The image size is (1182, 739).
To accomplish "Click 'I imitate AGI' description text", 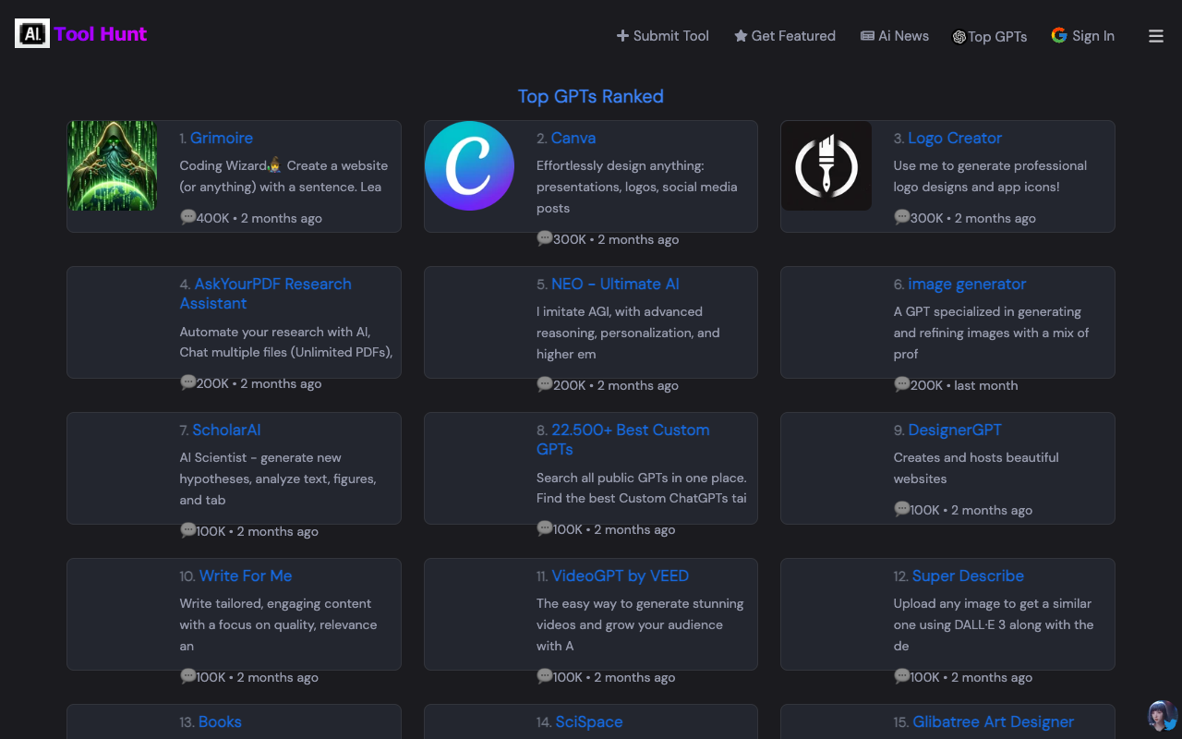I will pyautogui.click(x=628, y=333).
